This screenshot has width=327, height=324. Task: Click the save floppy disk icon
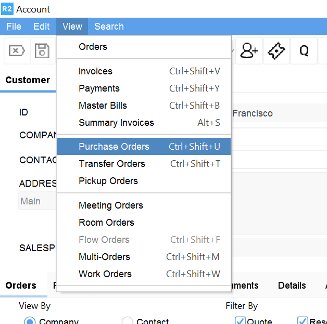pos(42,51)
